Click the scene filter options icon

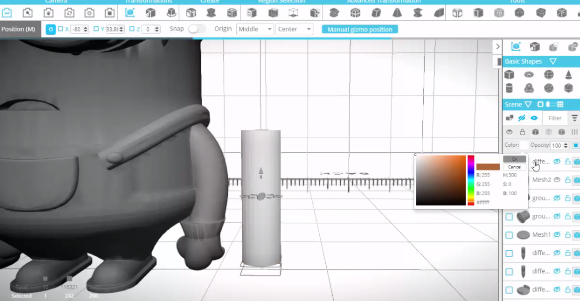(x=575, y=118)
